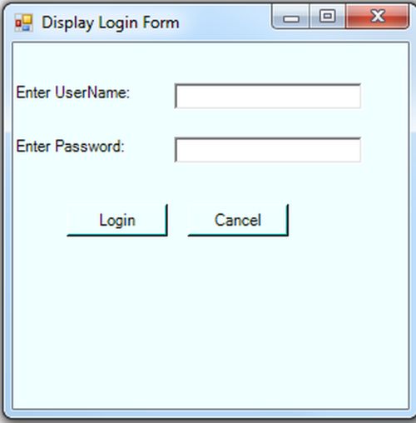Click empty space right of Cancel button
The height and width of the screenshot is (423, 416).
[348, 221]
